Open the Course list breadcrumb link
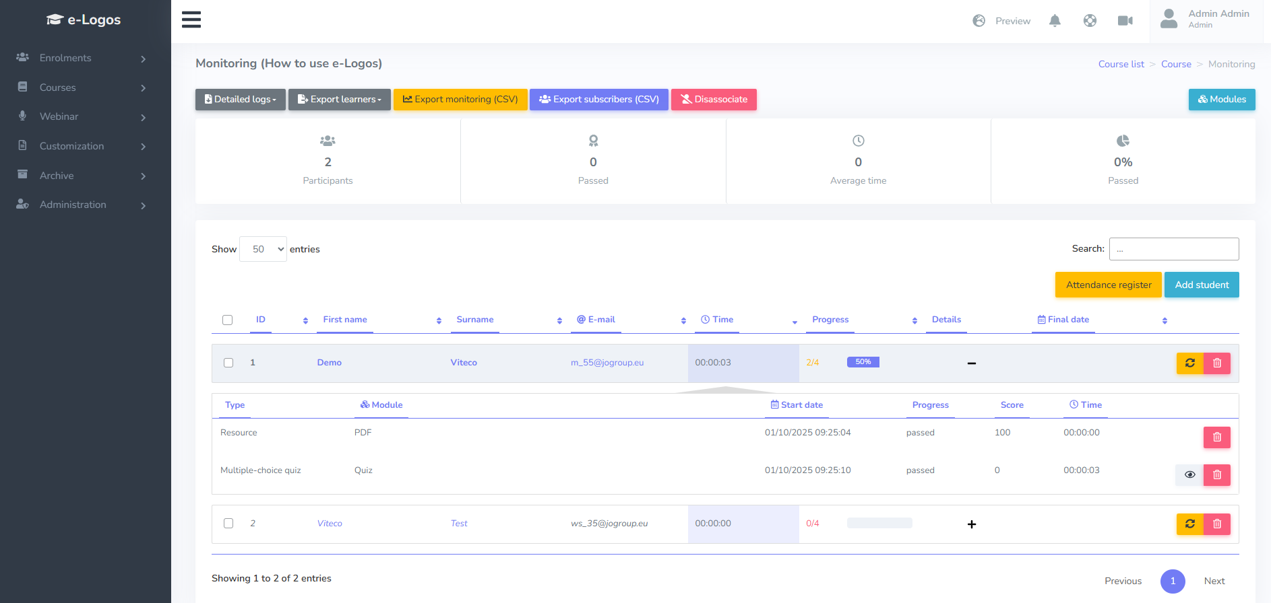The width and height of the screenshot is (1271, 603). [x=1121, y=65]
